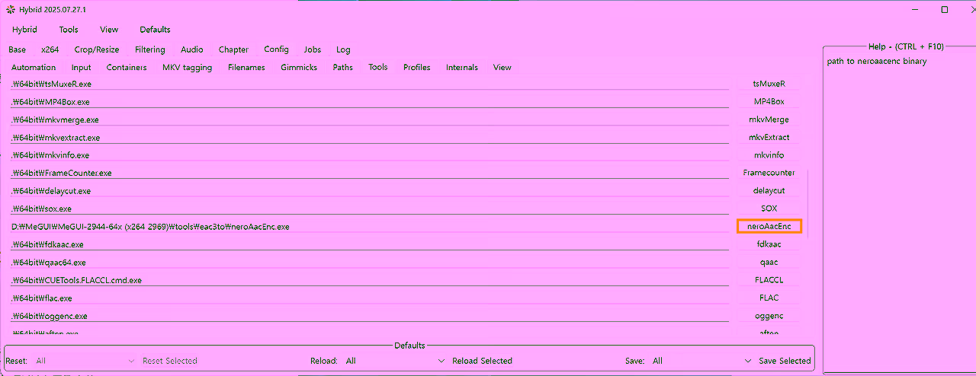The image size is (976, 376).
Task: Edit the tsMuxeR.exe path field
Action: click(369, 84)
